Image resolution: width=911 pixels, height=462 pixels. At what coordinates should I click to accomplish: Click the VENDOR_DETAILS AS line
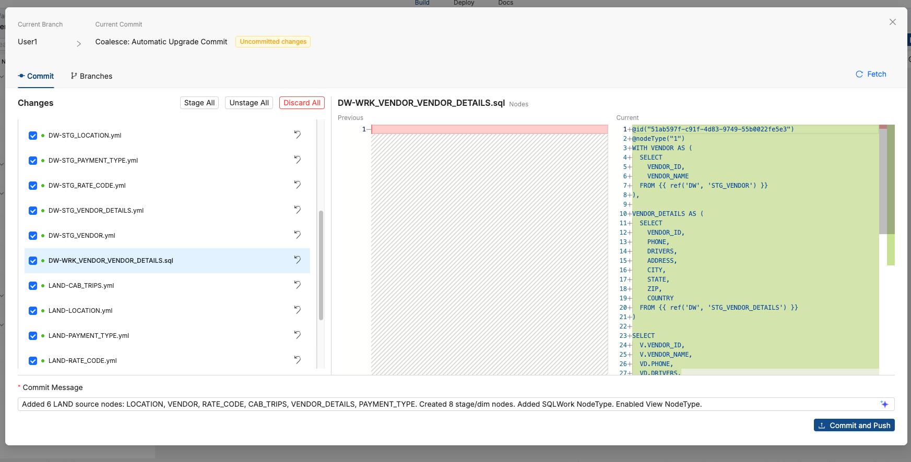pos(668,214)
